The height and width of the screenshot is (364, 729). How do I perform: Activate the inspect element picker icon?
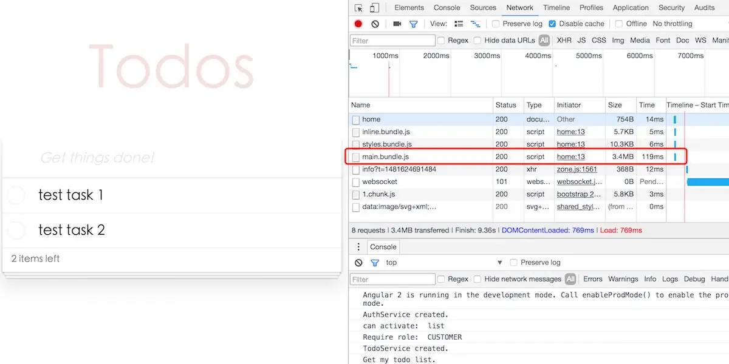point(358,8)
